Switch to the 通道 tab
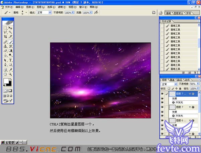 [x=172, y=80]
